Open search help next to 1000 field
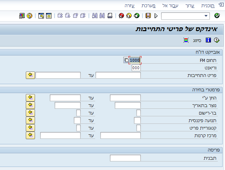 tap(126, 60)
